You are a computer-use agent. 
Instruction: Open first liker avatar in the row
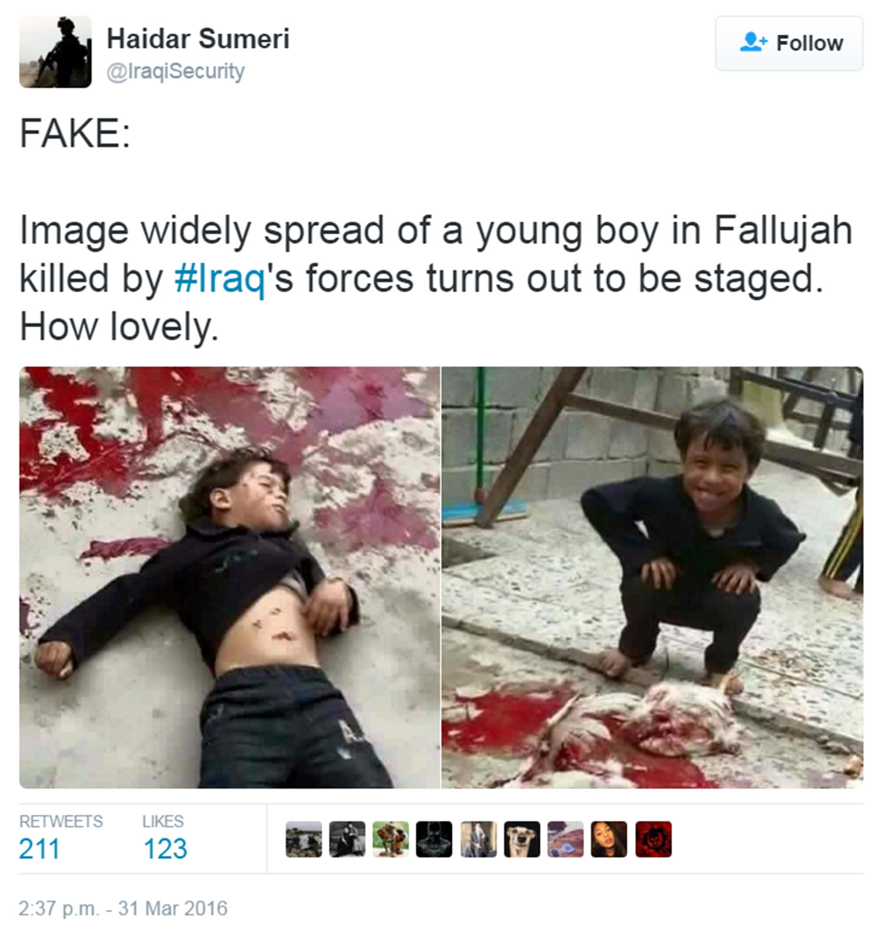tap(304, 839)
